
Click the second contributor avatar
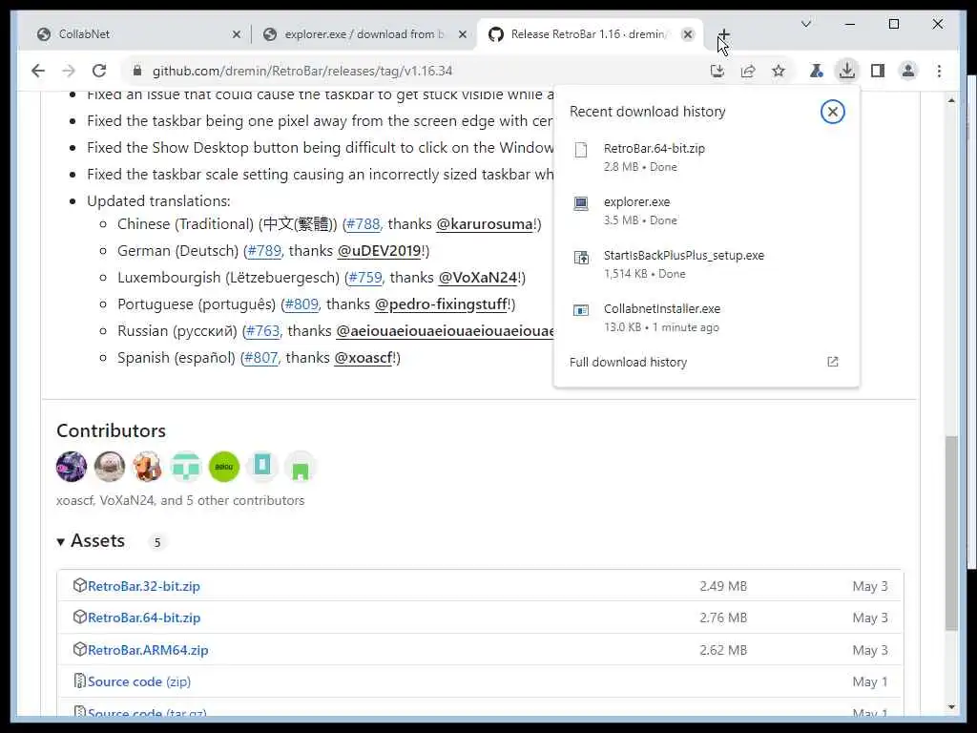(x=110, y=467)
